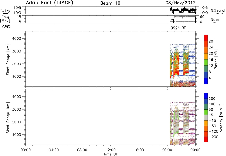Screen dimensions: 226x156
Task: Click the red top of the Power color bar
Action: pos(206,38)
